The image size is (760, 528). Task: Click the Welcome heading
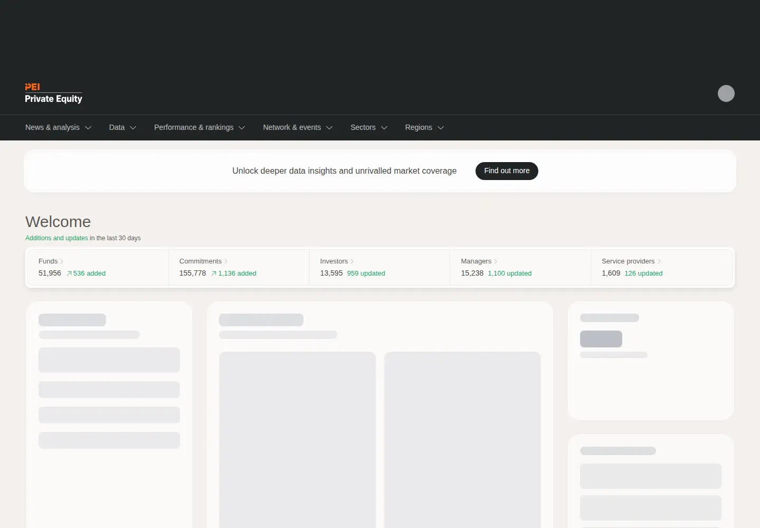(x=58, y=222)
